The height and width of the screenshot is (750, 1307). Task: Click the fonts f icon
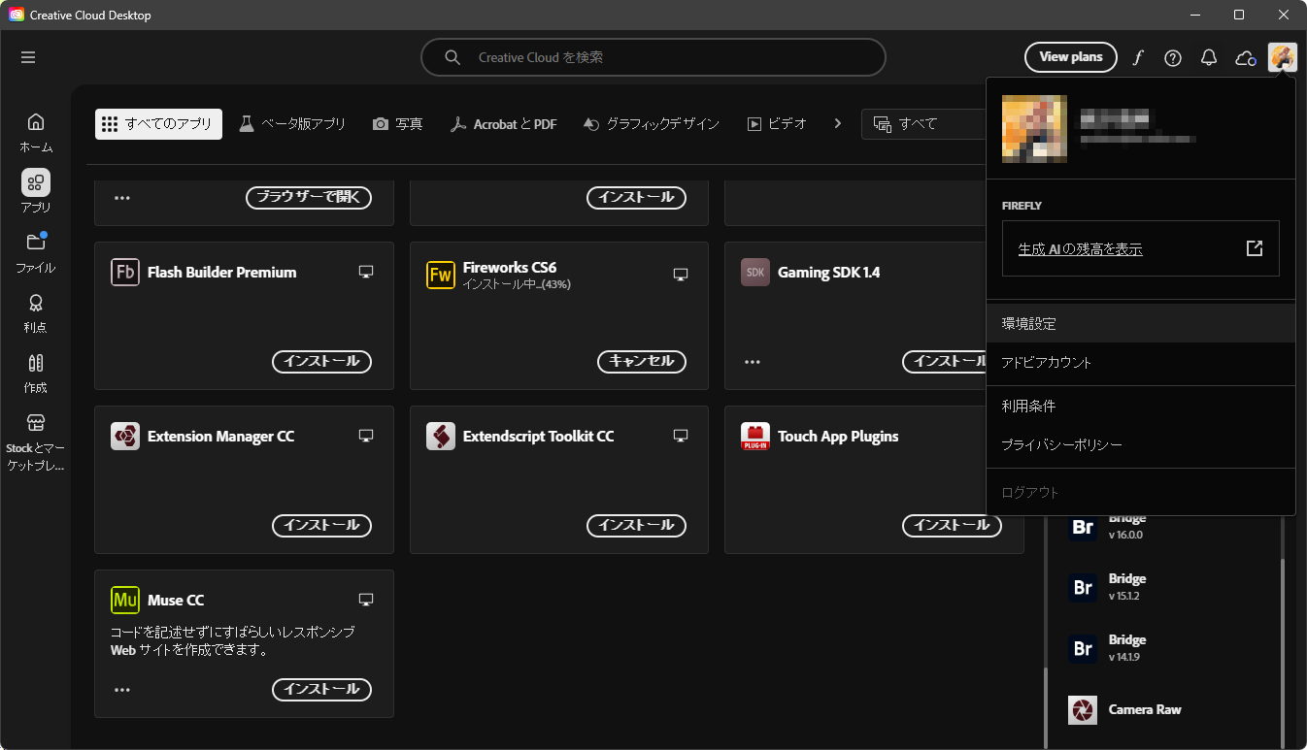tap(1138, 58)
